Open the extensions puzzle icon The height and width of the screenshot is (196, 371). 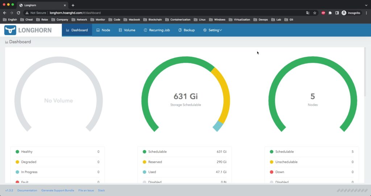(330, 13)
